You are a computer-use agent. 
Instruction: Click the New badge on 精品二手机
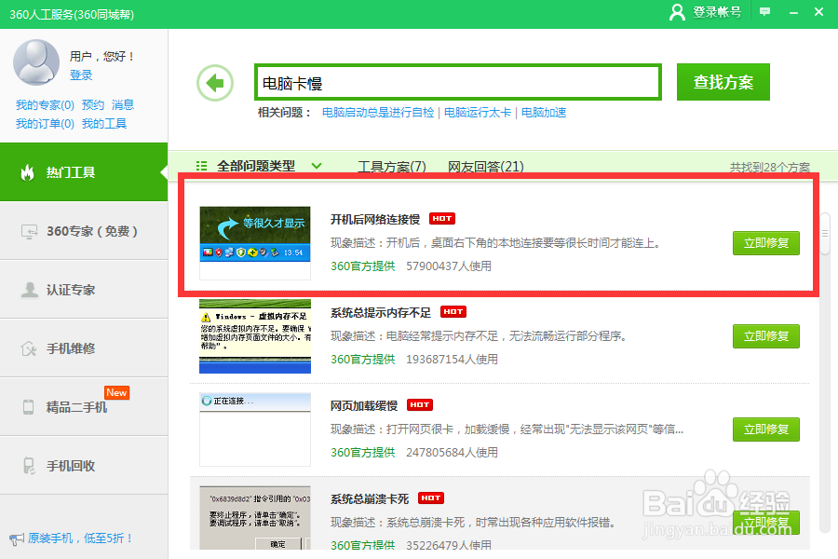pyautogui.click(x=116, y=392)
